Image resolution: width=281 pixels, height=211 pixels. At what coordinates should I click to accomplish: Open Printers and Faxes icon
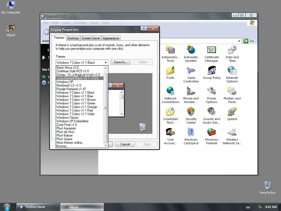[232, 91]
